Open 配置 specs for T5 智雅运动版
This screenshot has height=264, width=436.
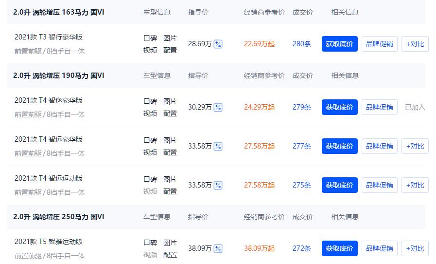pyautogui.click(x=170, y=255)
